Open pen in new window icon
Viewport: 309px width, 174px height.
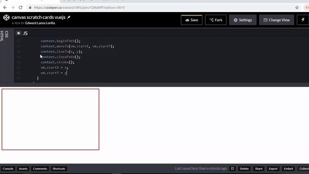tap(232, 169)
